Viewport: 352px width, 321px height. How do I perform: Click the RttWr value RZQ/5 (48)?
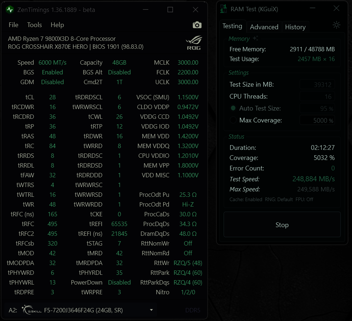tap(188, 263)
